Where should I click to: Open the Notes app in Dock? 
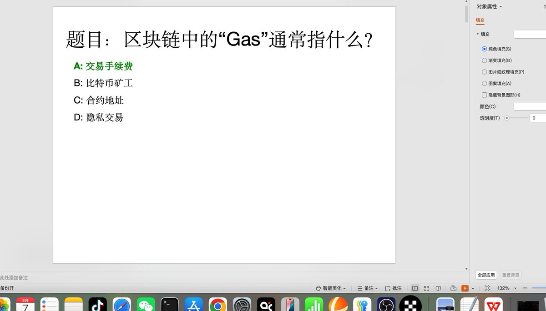pyautogui.click(x=74, y=305)
